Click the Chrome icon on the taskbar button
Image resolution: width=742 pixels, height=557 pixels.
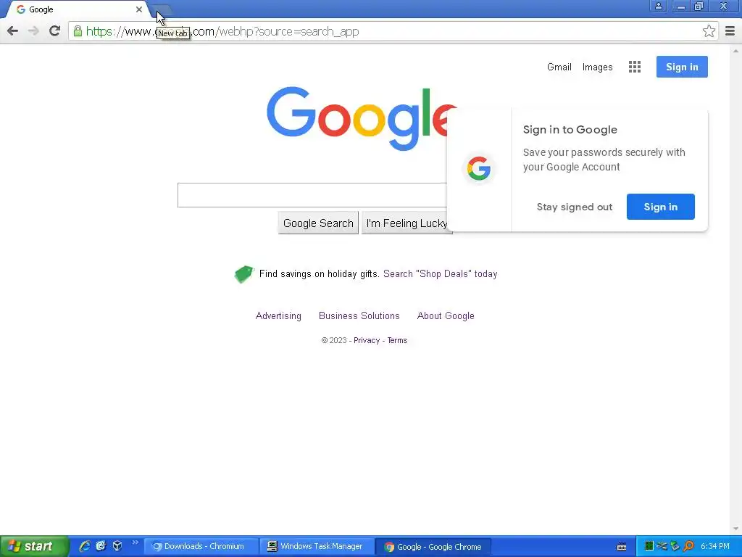pos(389,547)
